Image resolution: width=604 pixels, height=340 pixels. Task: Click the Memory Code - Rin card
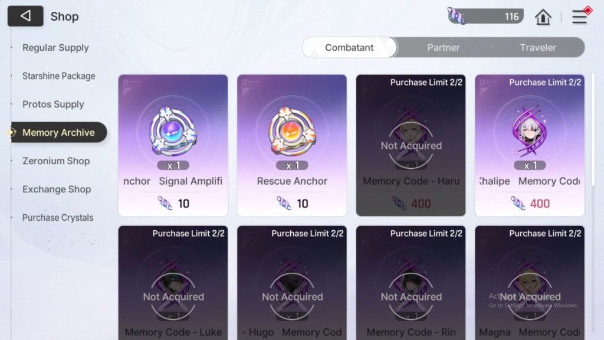(x=411, y=283)
